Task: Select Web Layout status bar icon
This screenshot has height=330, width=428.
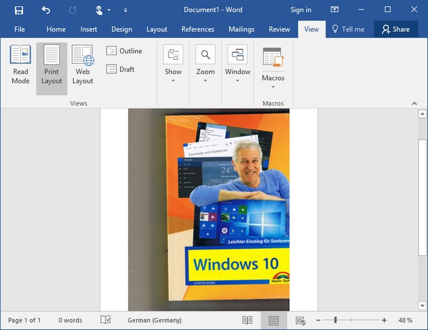Action: pyautogui.click(x=301, y=321)
